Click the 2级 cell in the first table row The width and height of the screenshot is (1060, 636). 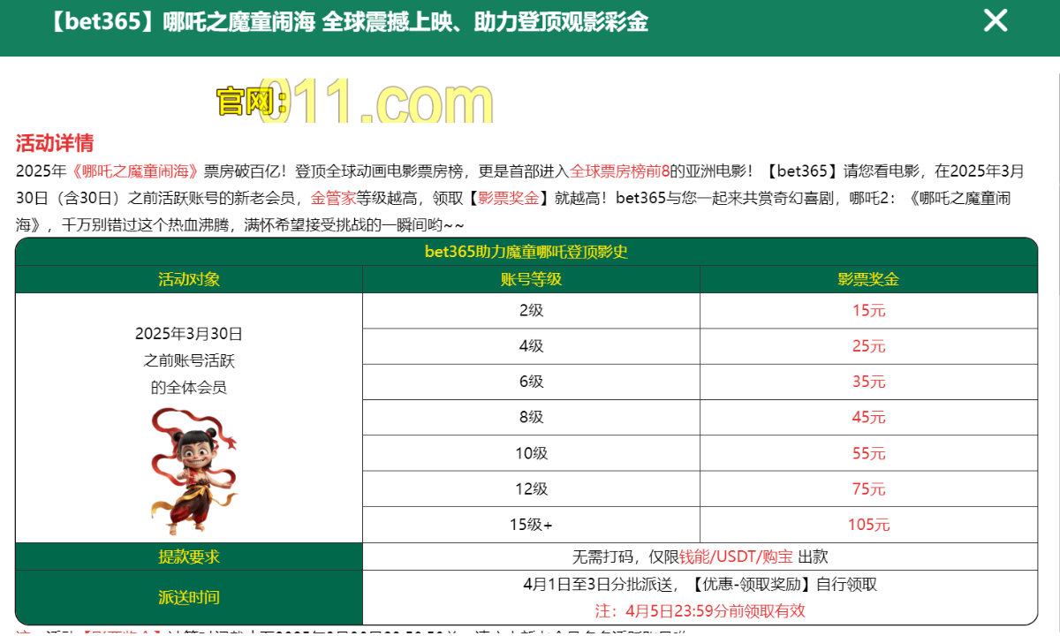(x=531, y=310)
